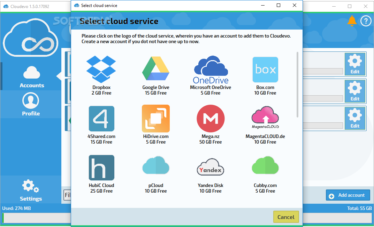Click the 'Used: 274 MB' status text
The height and width of the screenshot is (227, 374).
point(16,208)
